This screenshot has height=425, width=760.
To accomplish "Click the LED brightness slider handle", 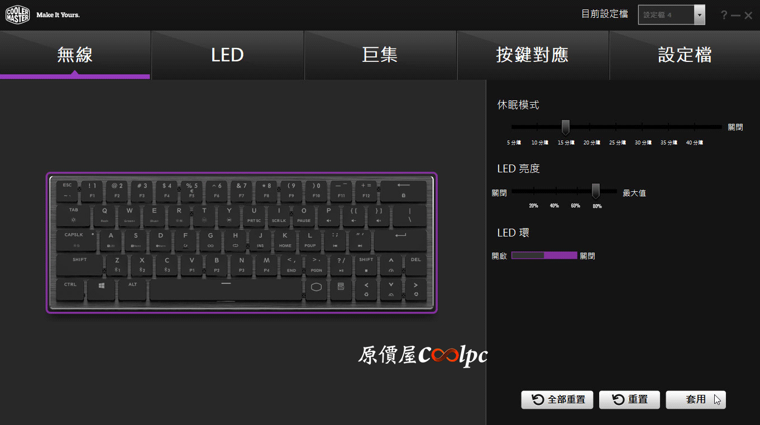I will click(x=596, y=191).
